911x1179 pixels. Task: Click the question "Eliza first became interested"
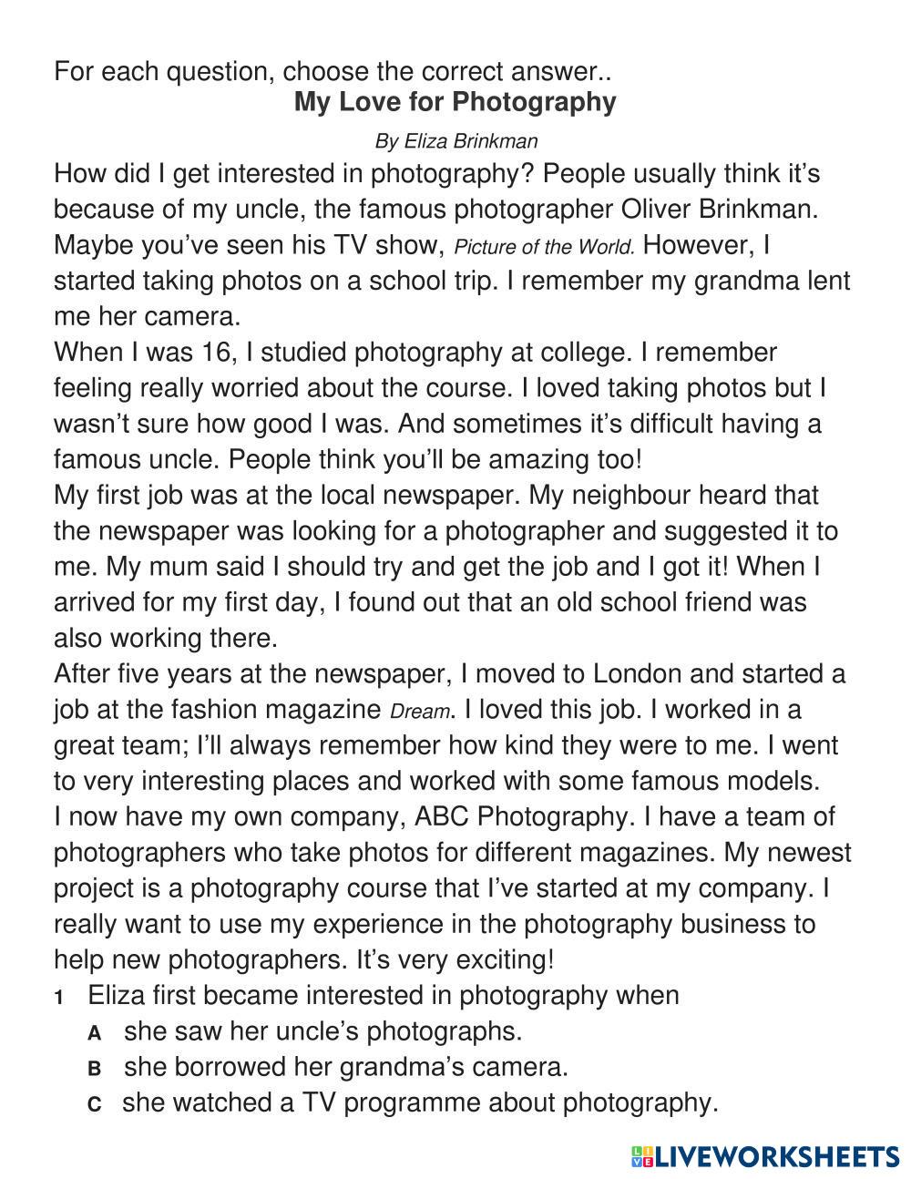pyautogui.click(x=383, y=995)
